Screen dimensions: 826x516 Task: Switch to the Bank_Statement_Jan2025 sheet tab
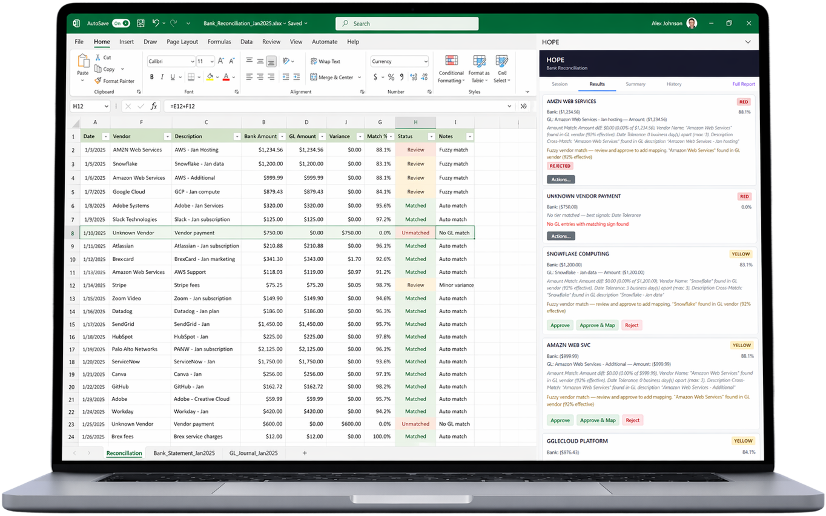(184, 453)
